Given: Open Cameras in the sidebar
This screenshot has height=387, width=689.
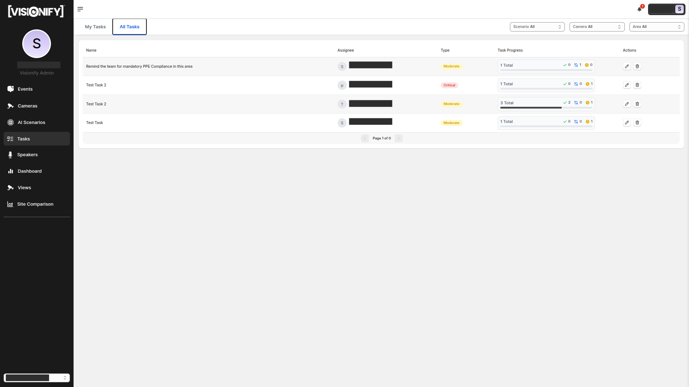Looking at the screenshot, I should pyautogui.click(x=37, y=106).
